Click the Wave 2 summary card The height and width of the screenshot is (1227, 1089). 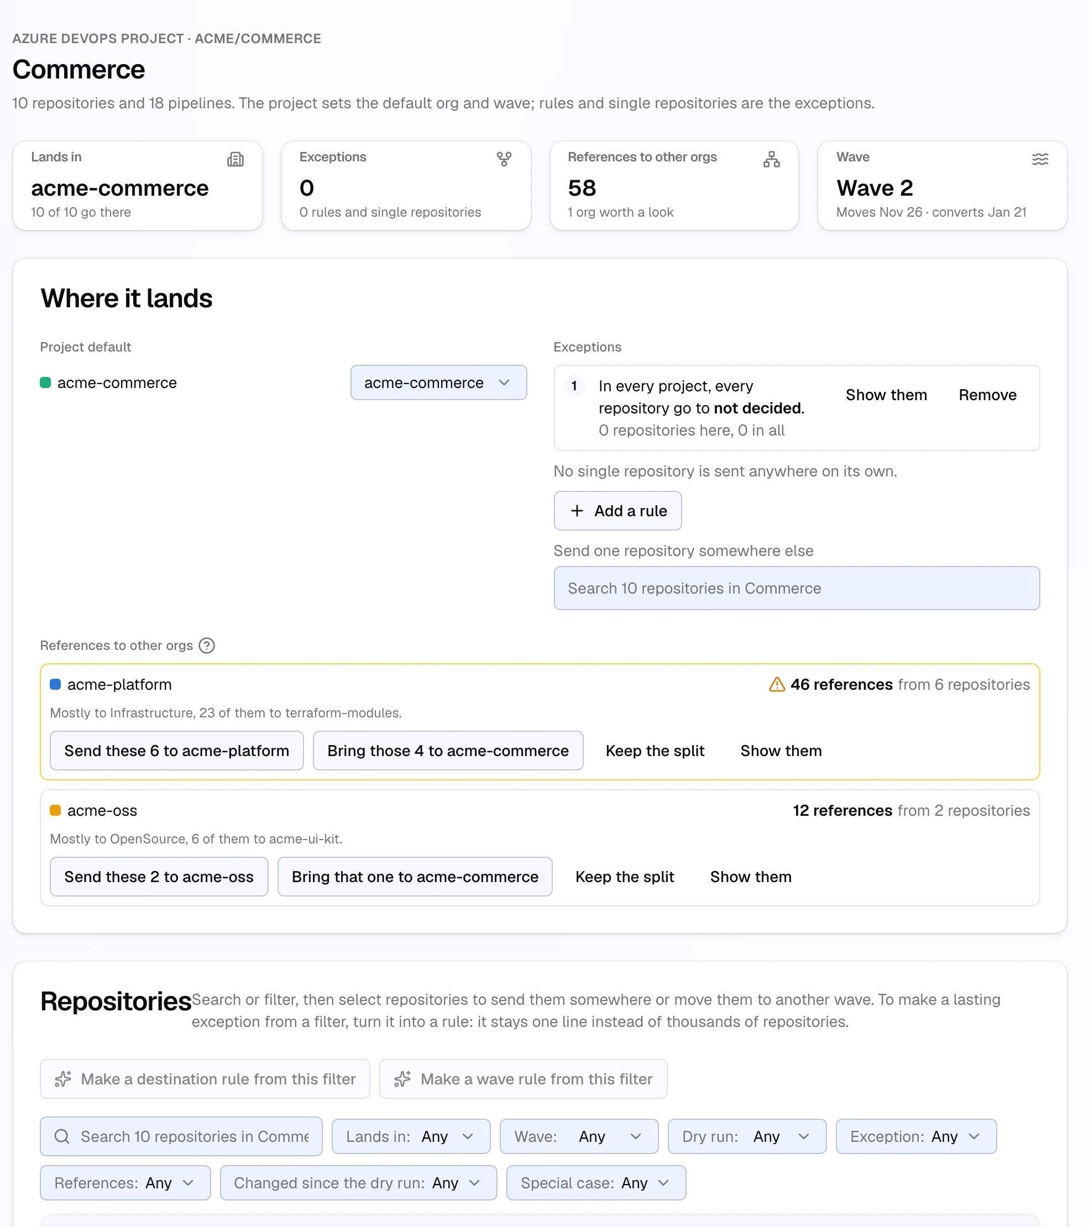(x=942, y=186)
